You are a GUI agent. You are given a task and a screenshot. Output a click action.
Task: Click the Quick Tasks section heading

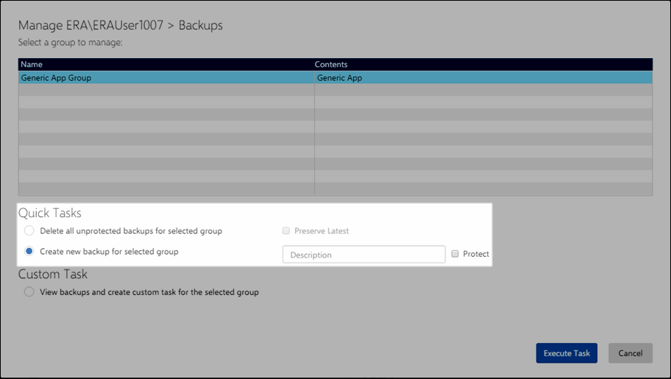(x=50, y=213)
